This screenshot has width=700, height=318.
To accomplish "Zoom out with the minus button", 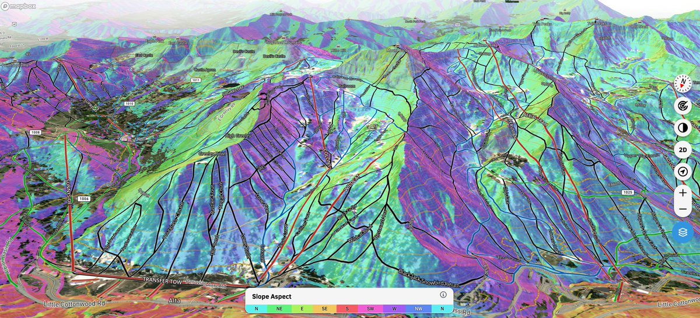I will click(x=682, y=209).
